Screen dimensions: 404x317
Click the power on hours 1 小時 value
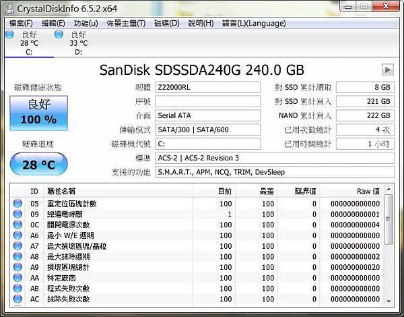(x=365, y=144)
